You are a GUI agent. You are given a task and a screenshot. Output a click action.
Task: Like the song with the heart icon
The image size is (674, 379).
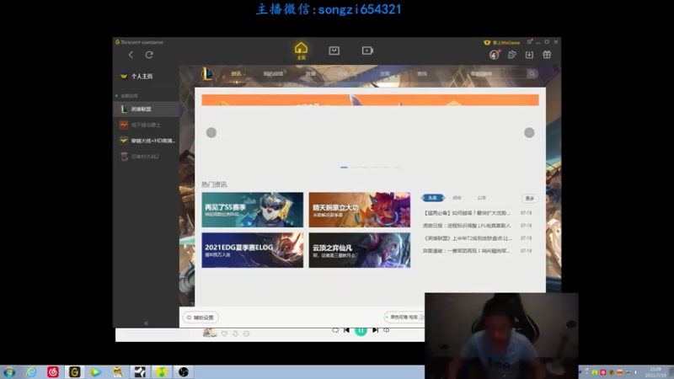(224, 334)
